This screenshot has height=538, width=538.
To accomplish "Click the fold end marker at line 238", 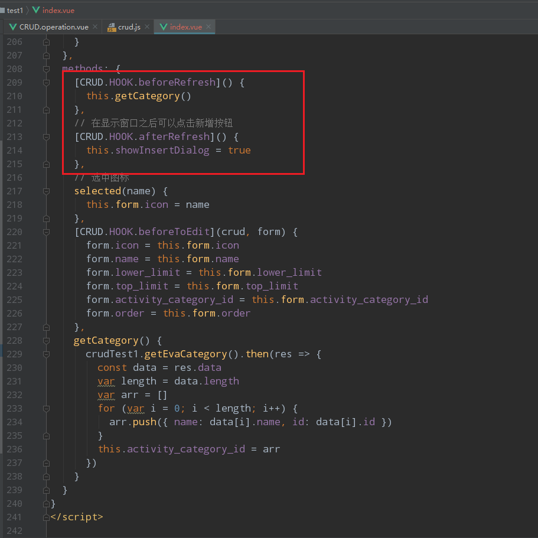I will click(x=46, y=477).
